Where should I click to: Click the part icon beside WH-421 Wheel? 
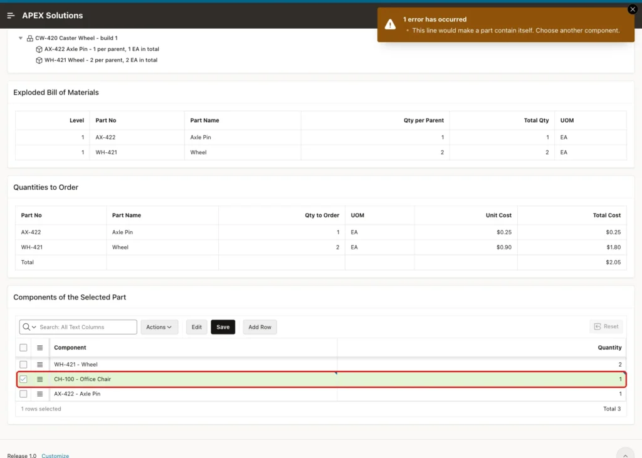[39, 60]
